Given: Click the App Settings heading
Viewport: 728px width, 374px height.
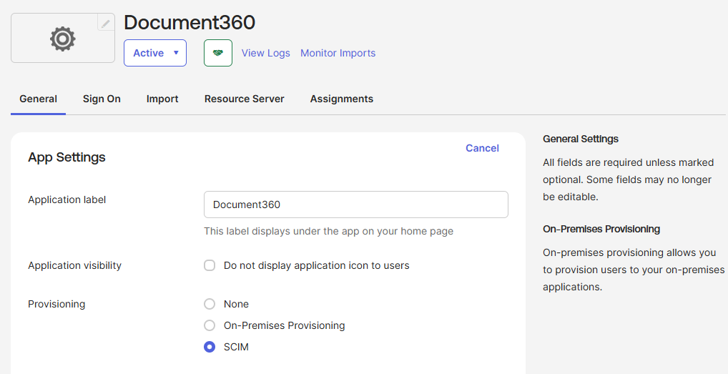Looking at the screenshot, I should (67, 157).
